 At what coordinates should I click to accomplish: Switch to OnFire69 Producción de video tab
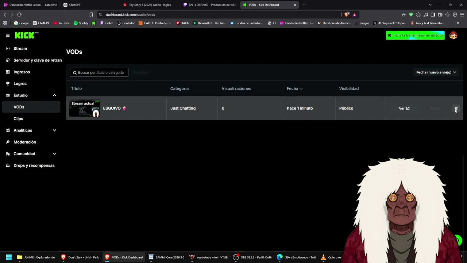[209, 5]
